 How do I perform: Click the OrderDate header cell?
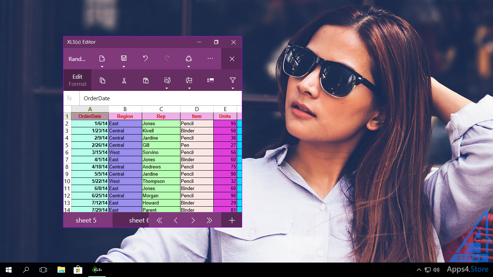pyautogui.click(x=90, y=116)
